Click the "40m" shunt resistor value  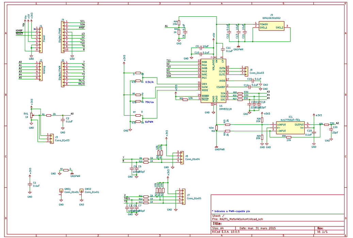tap(211, 128)
